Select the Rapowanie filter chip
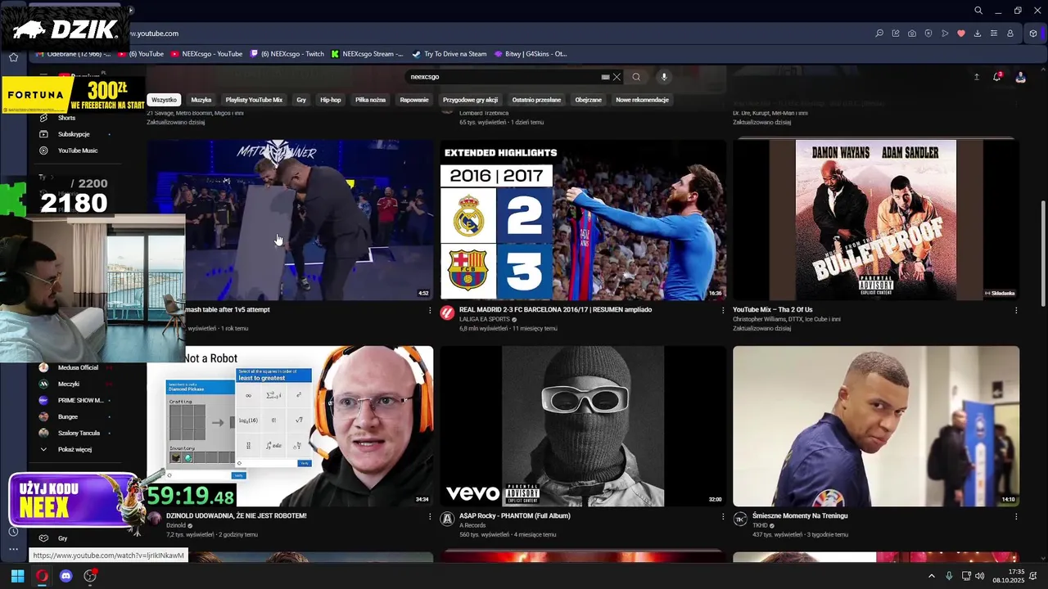 [414, 100]
